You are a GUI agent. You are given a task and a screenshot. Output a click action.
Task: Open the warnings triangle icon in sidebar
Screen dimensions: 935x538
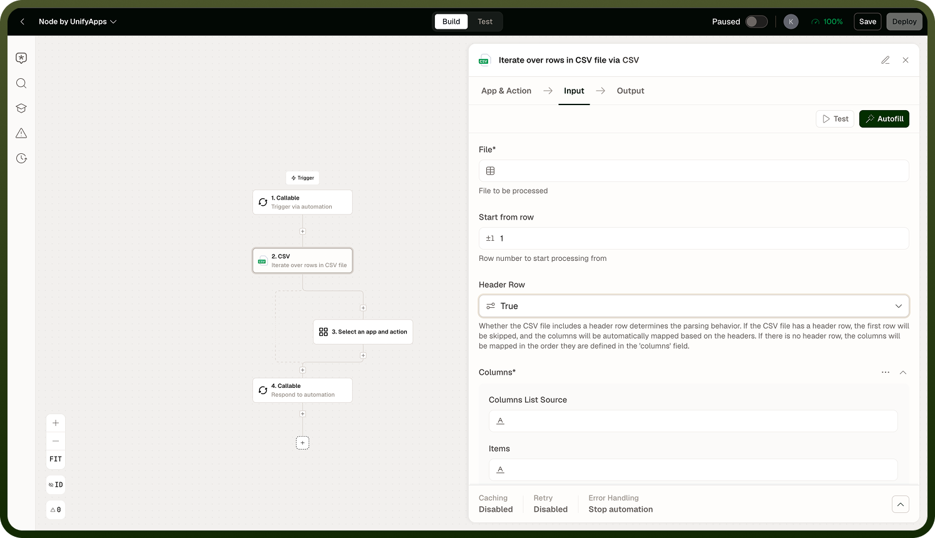pyautogui.click(x=21, y=133)
